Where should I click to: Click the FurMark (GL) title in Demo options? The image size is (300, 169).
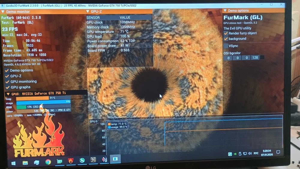coord(243,18)
